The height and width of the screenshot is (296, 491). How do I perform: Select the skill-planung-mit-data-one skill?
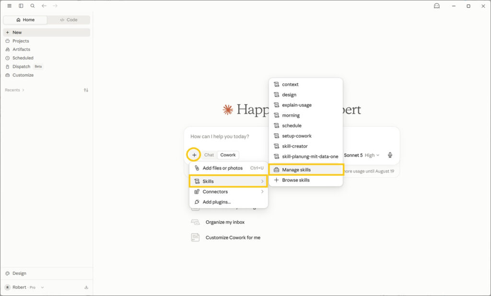point(305,156)
